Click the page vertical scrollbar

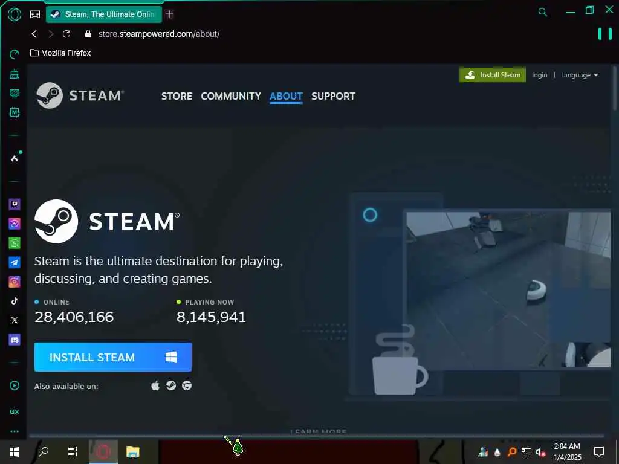pos(614,89)
